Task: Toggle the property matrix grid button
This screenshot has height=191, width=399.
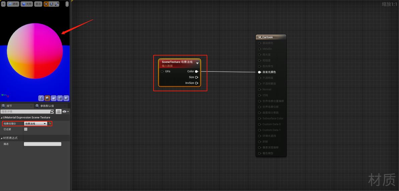Action: tap(59, 112)
